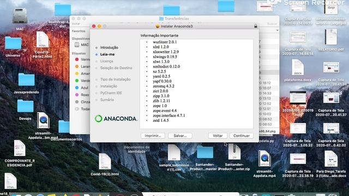349x196 pixels.
Task: Select the Introdução installer step
Action: tap(109, 47)
